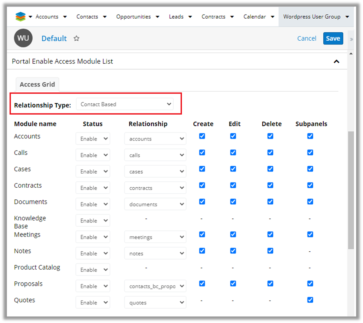Image resolution: width=363 pixels, height=323 pixels.
Task: Click the Save button
Action: coord(333,39)
